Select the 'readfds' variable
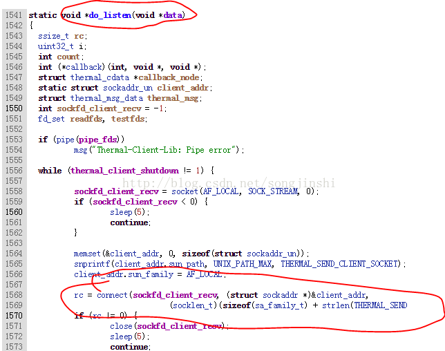The height and width of the screenshot is (351, 445). coord(86,119)
